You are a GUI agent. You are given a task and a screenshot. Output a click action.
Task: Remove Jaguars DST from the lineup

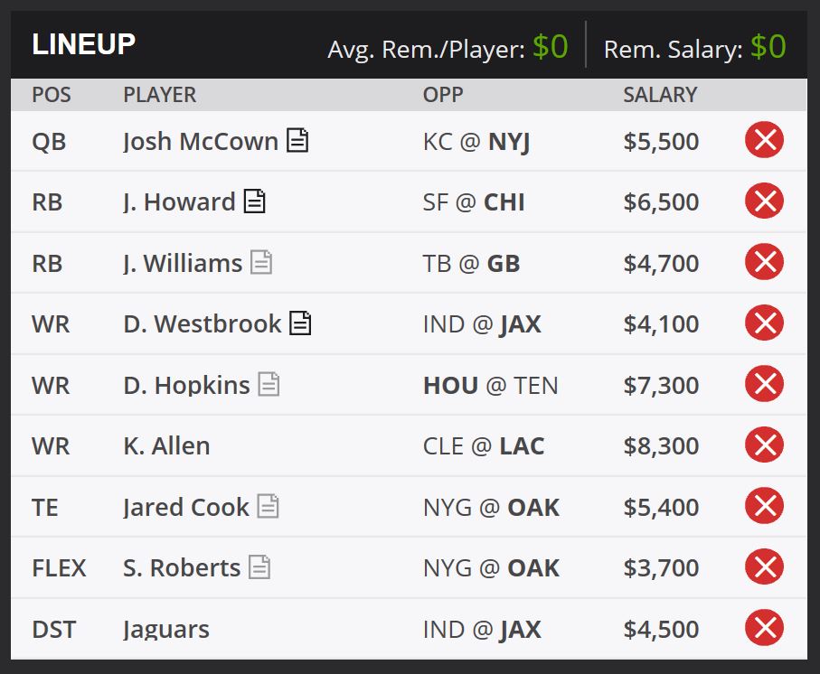coord(764,628)
